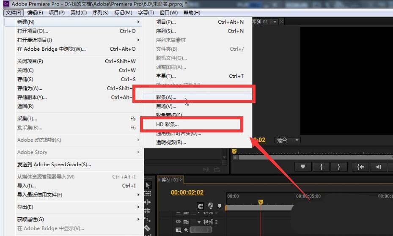Screen dimensions: 393x236
Task: Expand the 新建(N) submenu arrow
Action: [138, 22]
